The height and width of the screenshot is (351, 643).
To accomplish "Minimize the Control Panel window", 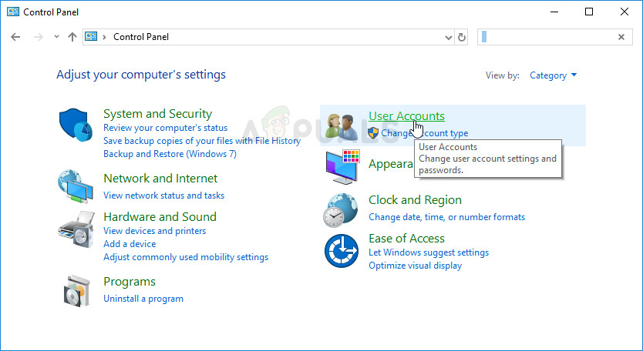I will coord(554,12).
